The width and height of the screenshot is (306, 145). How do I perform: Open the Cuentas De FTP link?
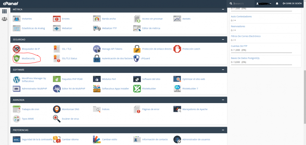(x=239, y=46)
